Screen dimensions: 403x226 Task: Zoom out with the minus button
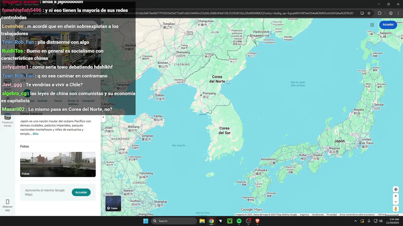[x=396, y=202]
